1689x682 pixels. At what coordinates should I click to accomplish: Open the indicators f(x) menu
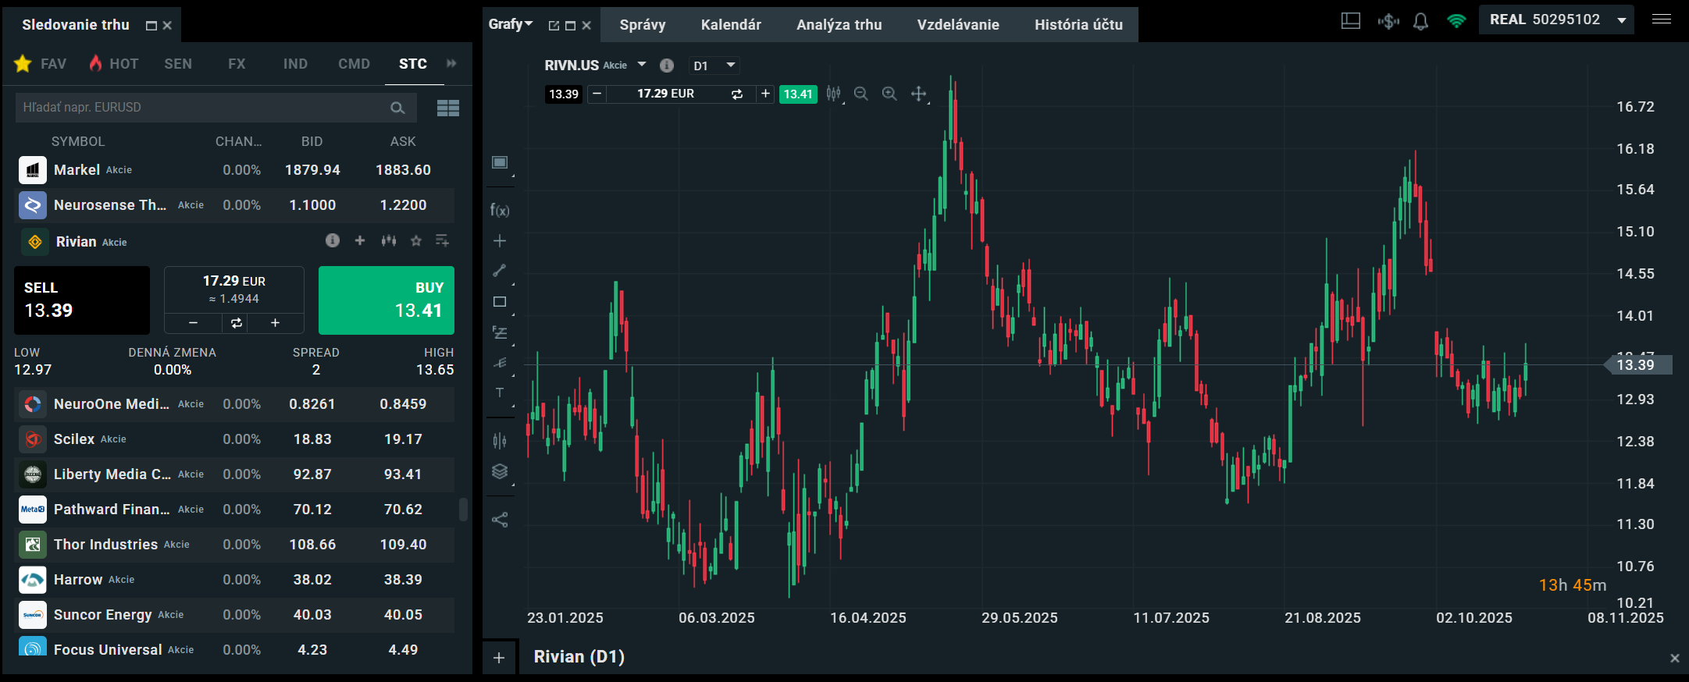tap(500, 210)
